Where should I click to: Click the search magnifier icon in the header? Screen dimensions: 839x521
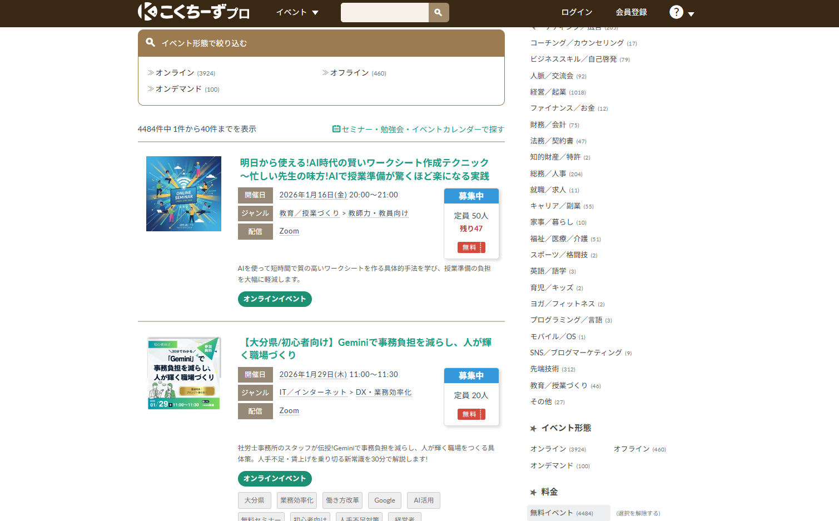[x=439, y=12]
